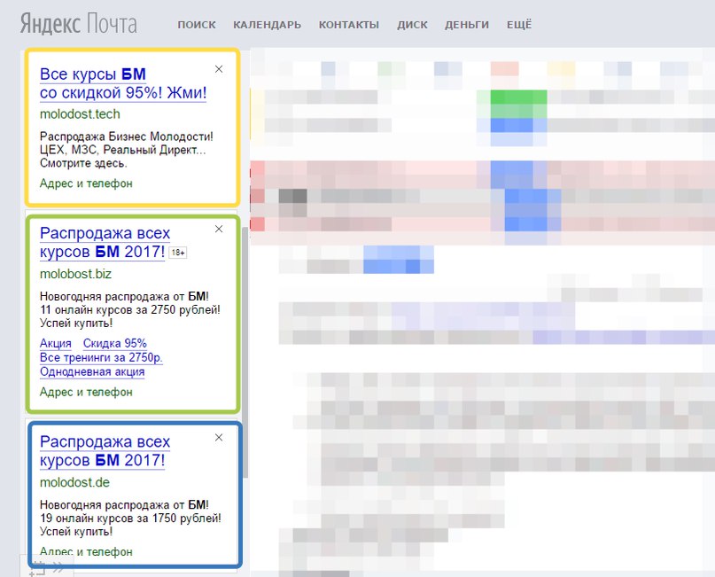
Task: Show Адрес и телефон for the molodost.de ad
Action: [86, 551]
